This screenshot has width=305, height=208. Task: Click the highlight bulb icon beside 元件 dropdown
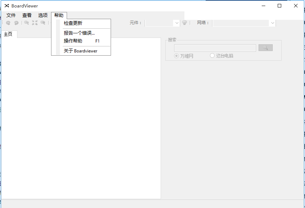click(x=185, y=23)
